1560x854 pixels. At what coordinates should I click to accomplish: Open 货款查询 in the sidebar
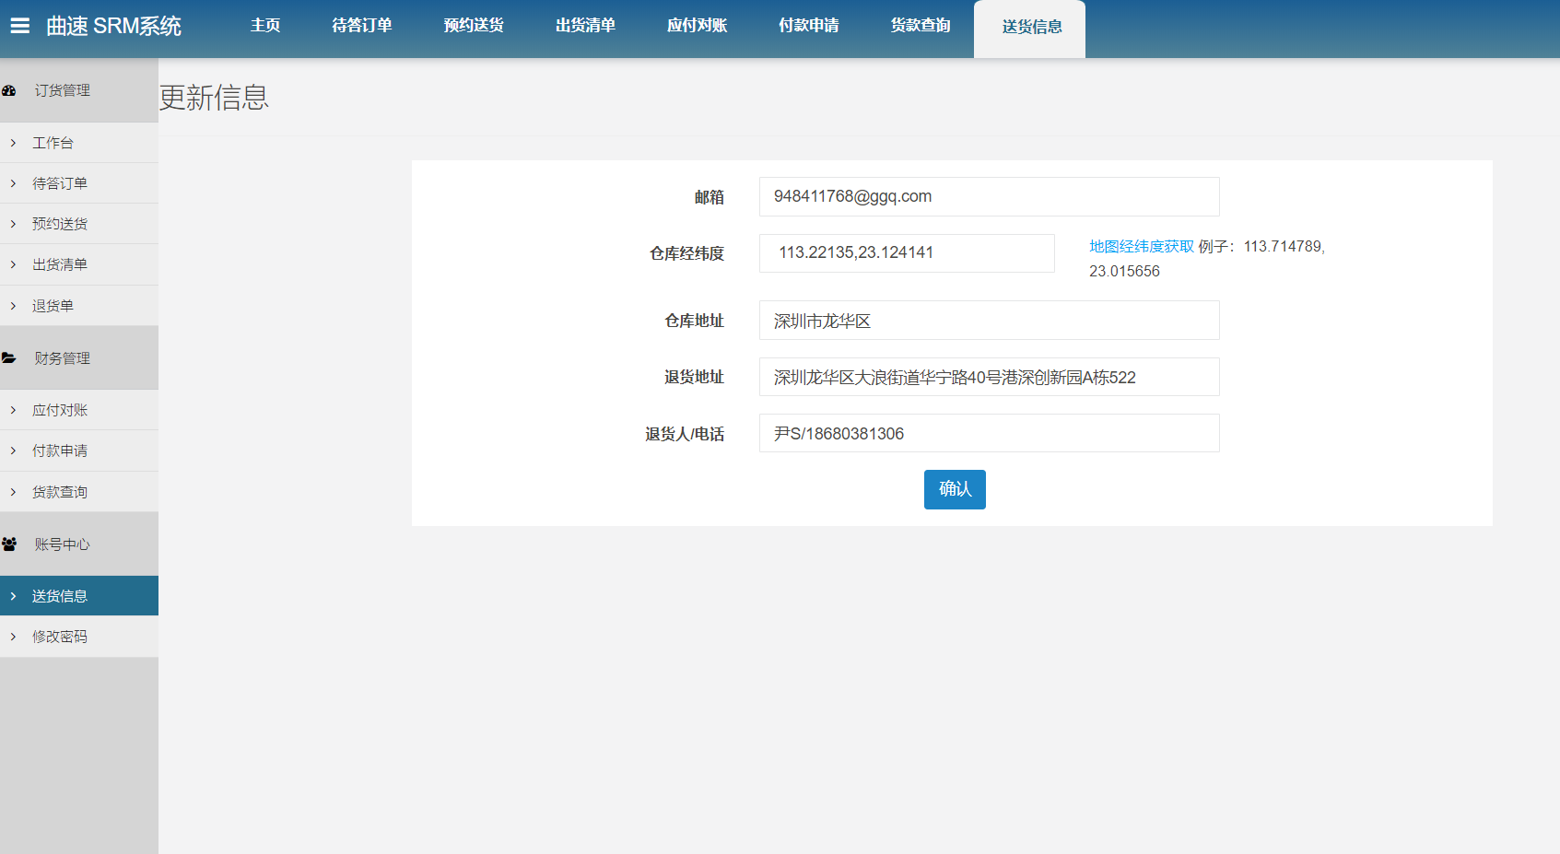click(x=79, y=492)
